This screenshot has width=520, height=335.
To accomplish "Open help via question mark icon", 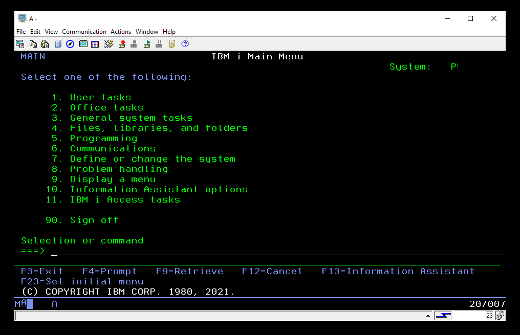I will point(185,44).
